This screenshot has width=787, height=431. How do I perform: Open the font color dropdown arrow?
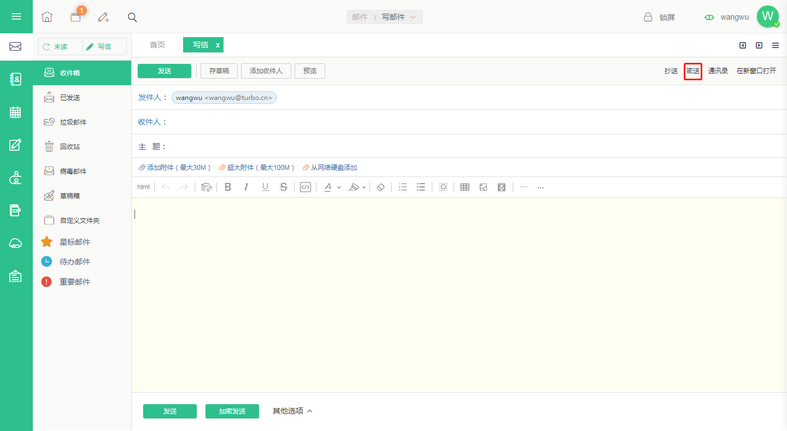pos(339,188)
